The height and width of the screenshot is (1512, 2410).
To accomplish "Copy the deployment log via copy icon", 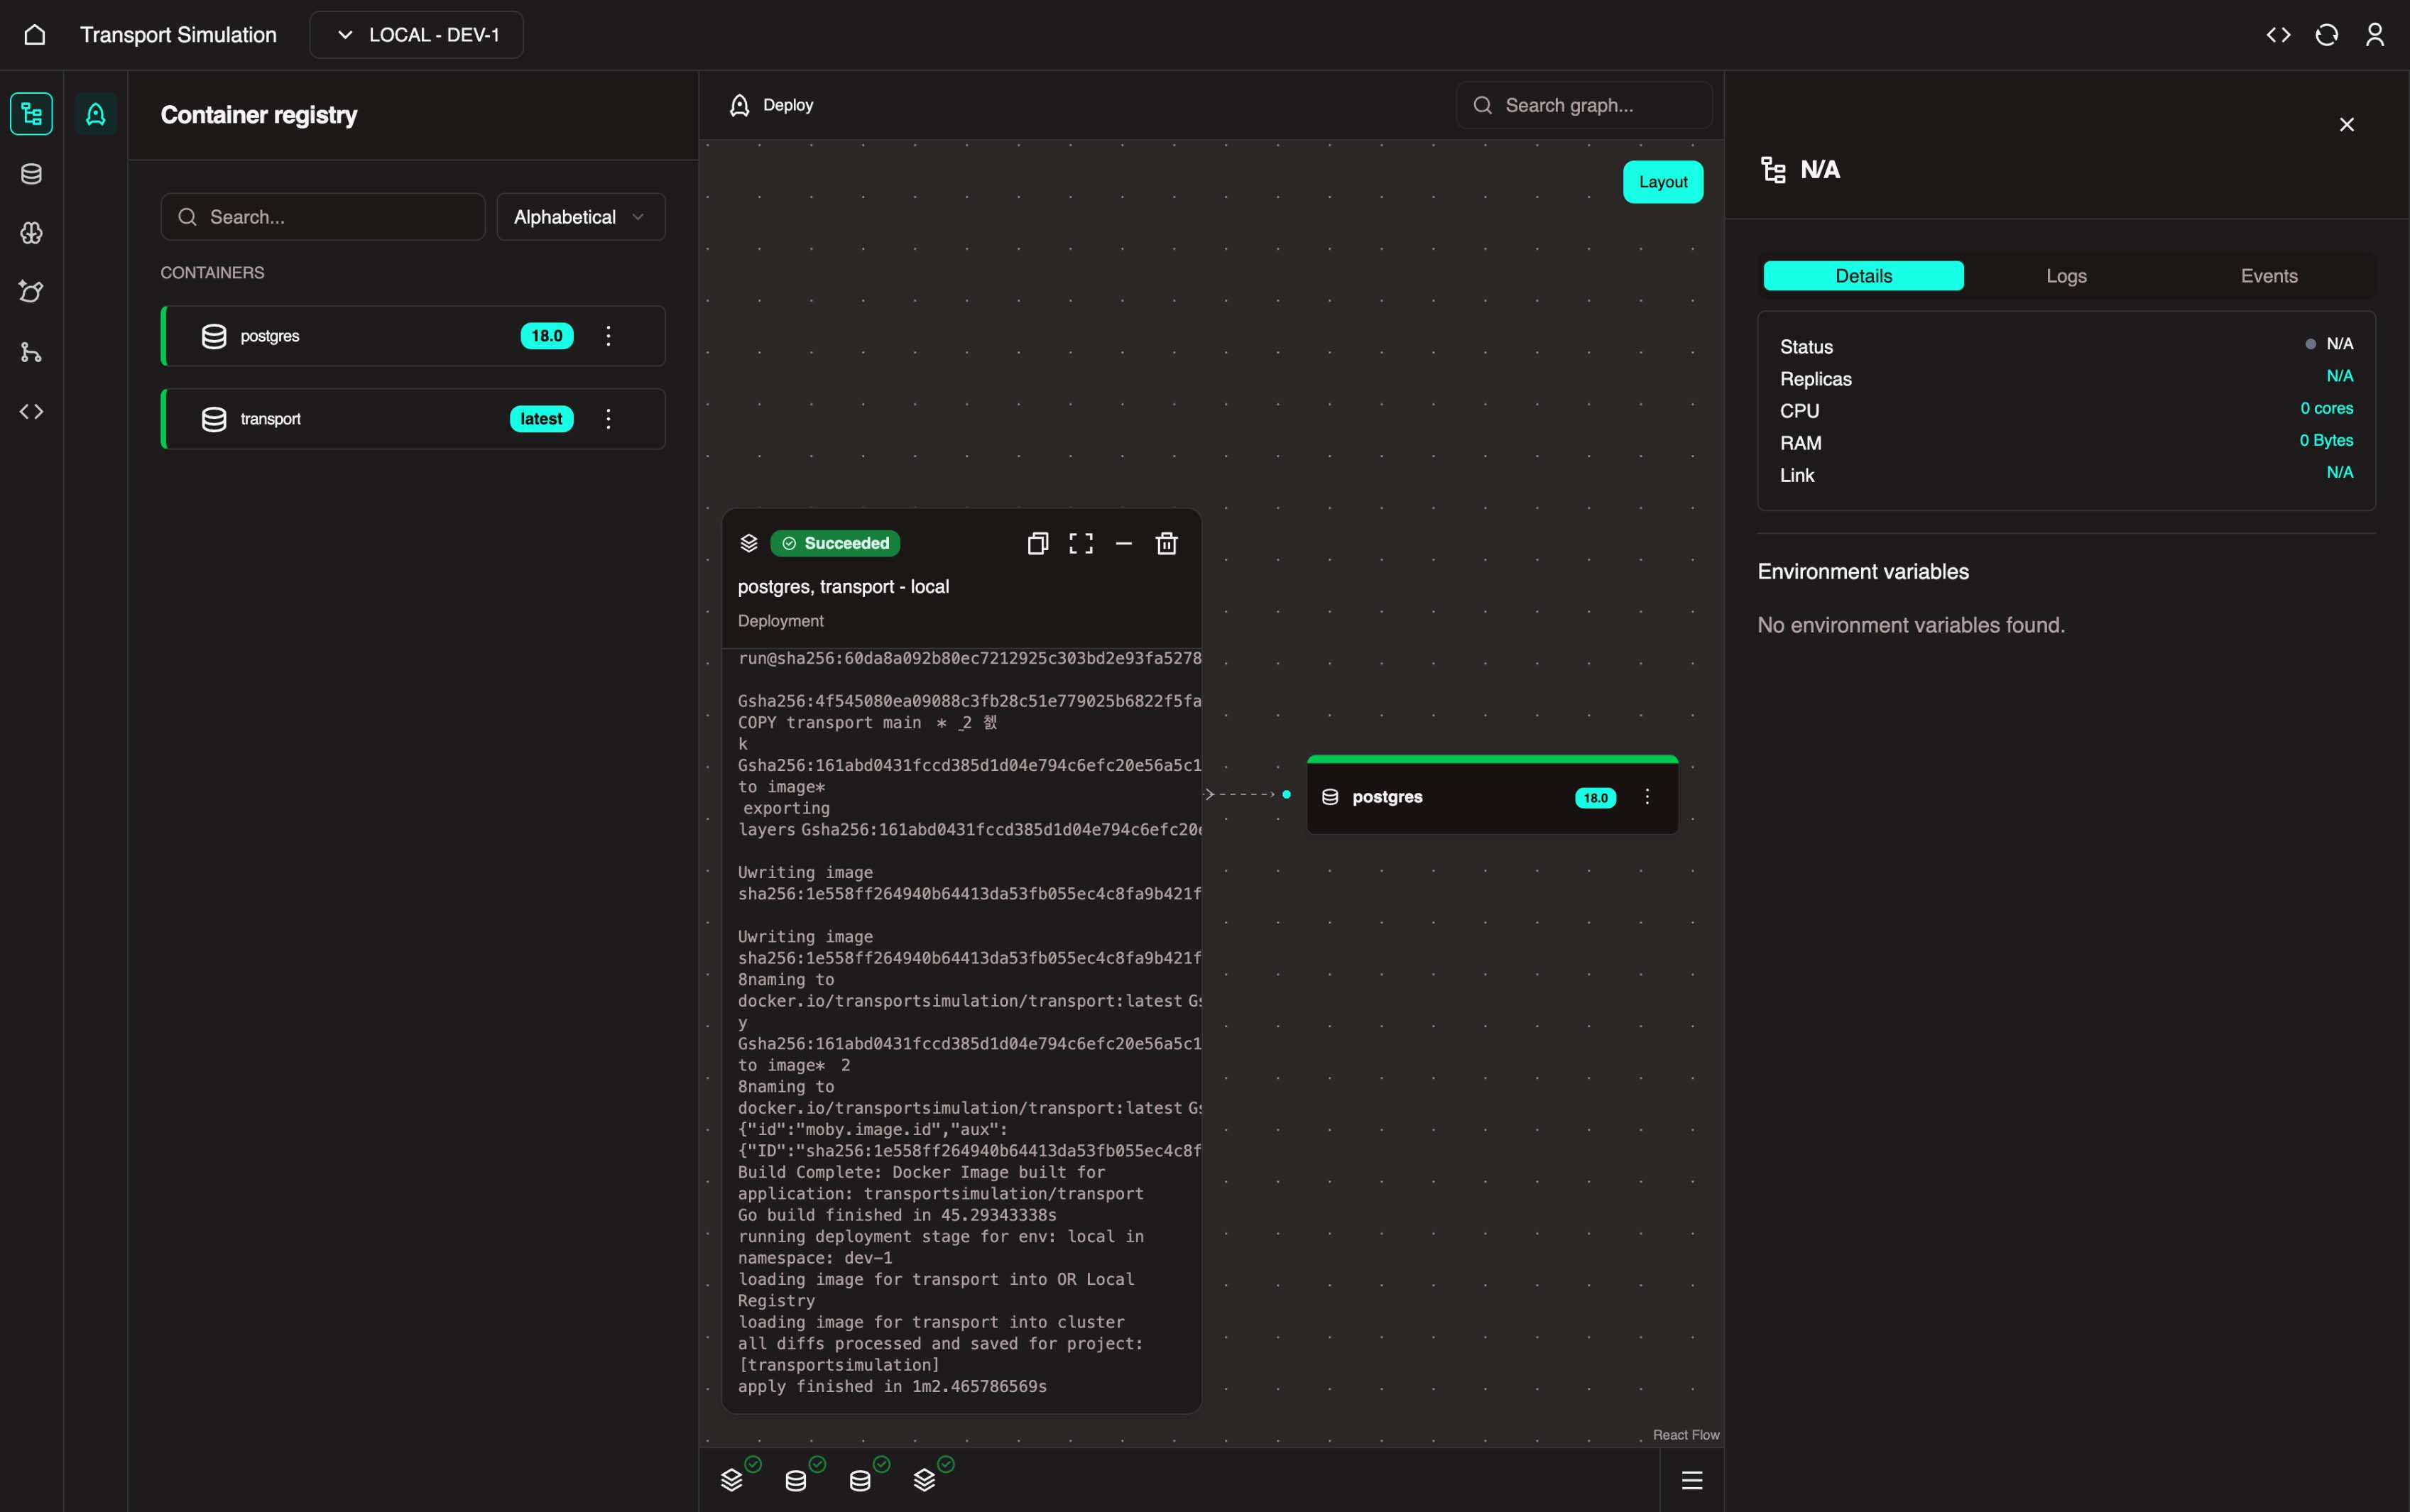I will pyautogui.click(x=1038, y=543).
